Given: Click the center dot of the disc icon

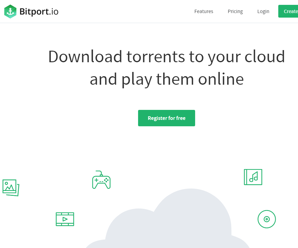Looking at the screenshot, I should pos(266,219).
